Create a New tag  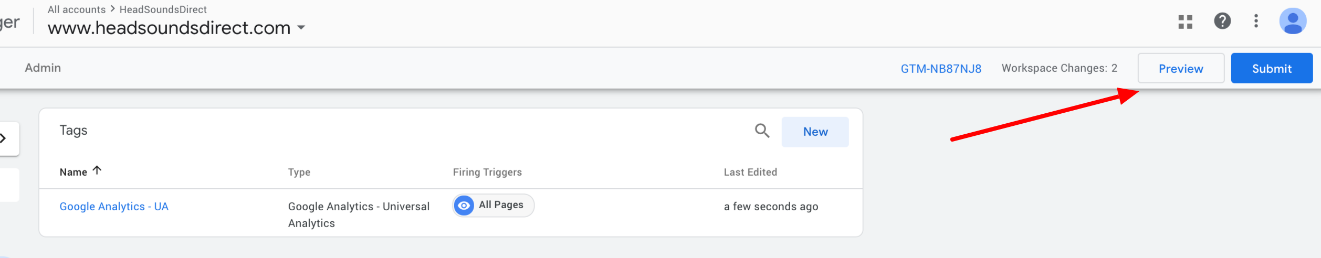point(815,132)
